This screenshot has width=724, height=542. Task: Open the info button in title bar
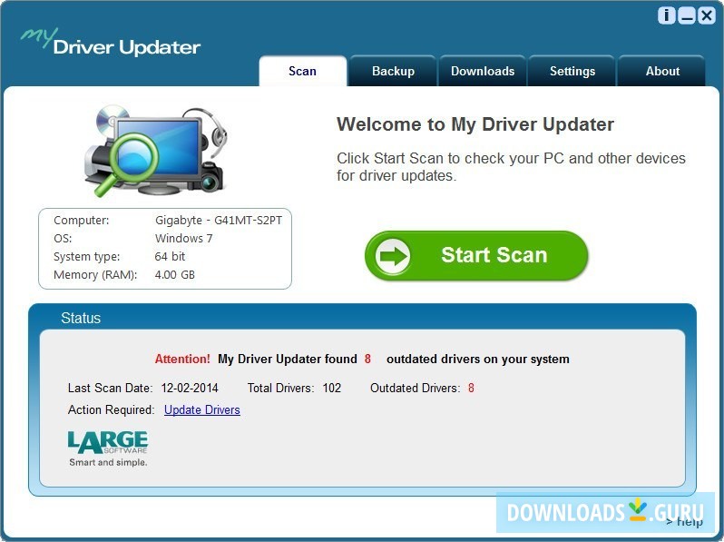[666, 15]
